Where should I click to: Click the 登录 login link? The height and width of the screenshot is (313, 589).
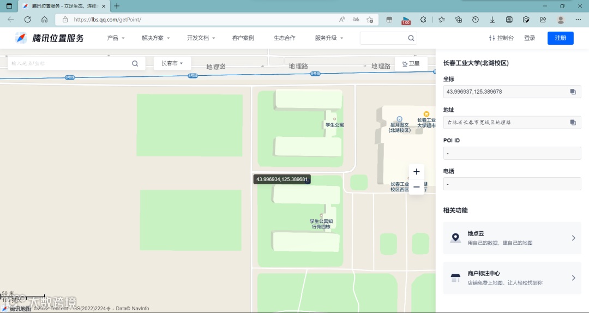pyautogui.click(x=530, y=38)
